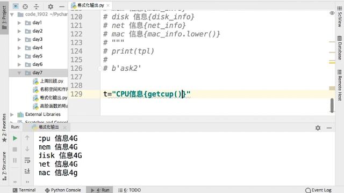Image resolution: width=344 pixels, height=193 pixels.
Task: Open the 2: Favorites side tab
Action: coord(4,128)
